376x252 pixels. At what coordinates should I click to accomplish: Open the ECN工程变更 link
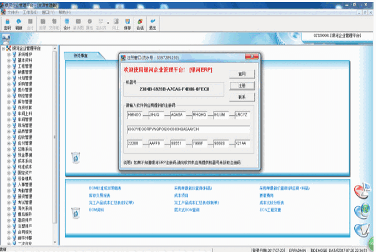point(270,210)
